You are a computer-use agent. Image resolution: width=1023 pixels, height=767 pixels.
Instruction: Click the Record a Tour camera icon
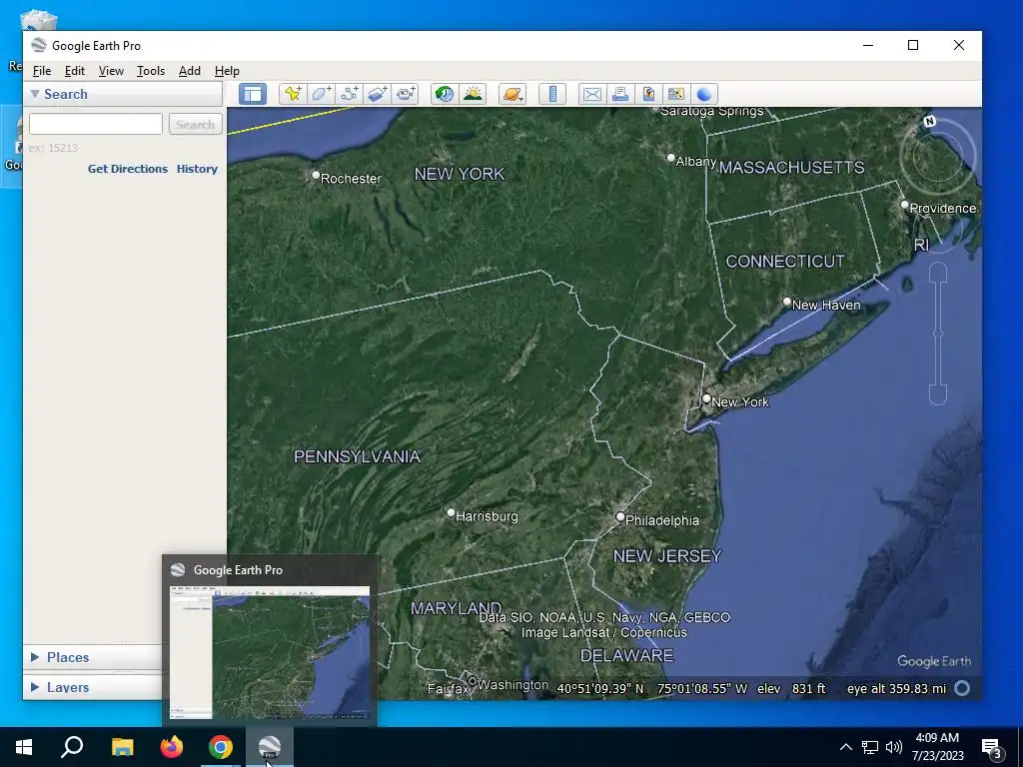coord(406,94)
